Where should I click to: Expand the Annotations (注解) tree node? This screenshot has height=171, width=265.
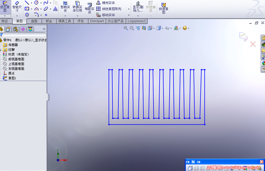point(1,50)
